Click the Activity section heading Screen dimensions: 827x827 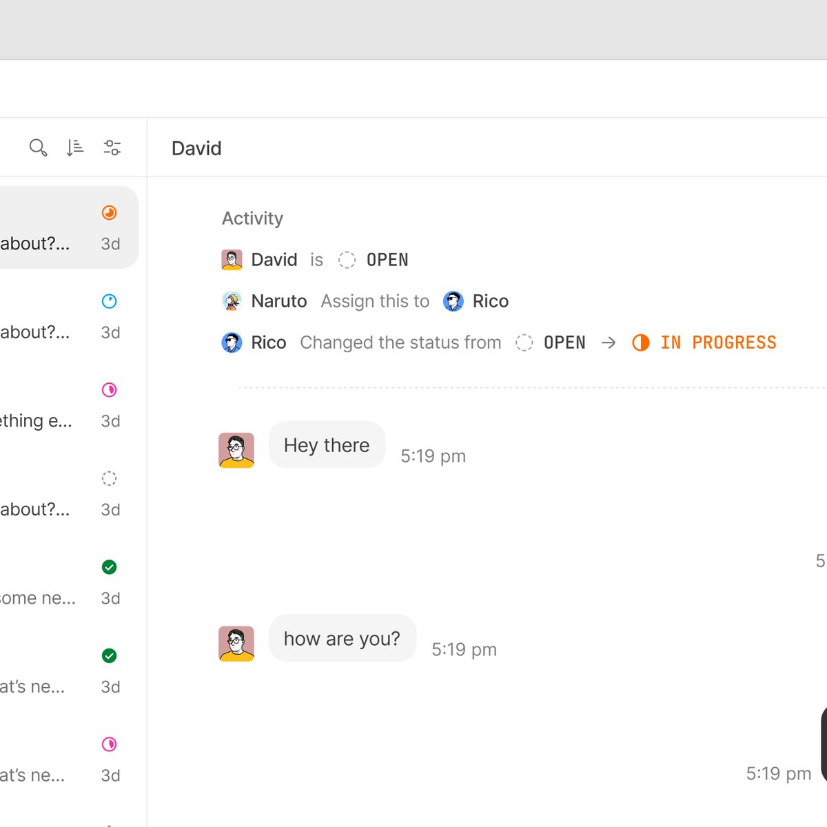tap(252, 218)
